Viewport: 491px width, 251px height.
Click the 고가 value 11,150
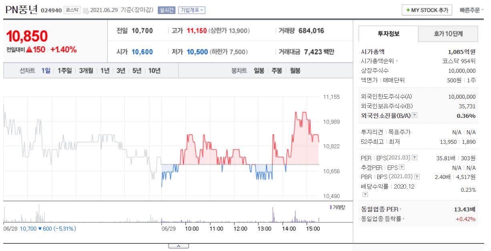click(197, 31)
